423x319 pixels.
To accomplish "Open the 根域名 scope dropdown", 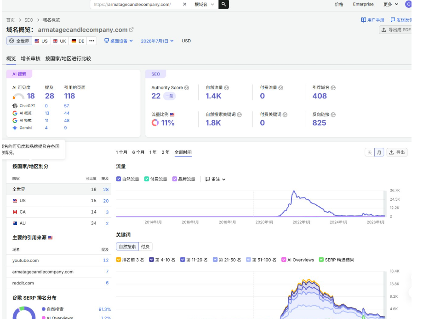I will click(205, 4).
